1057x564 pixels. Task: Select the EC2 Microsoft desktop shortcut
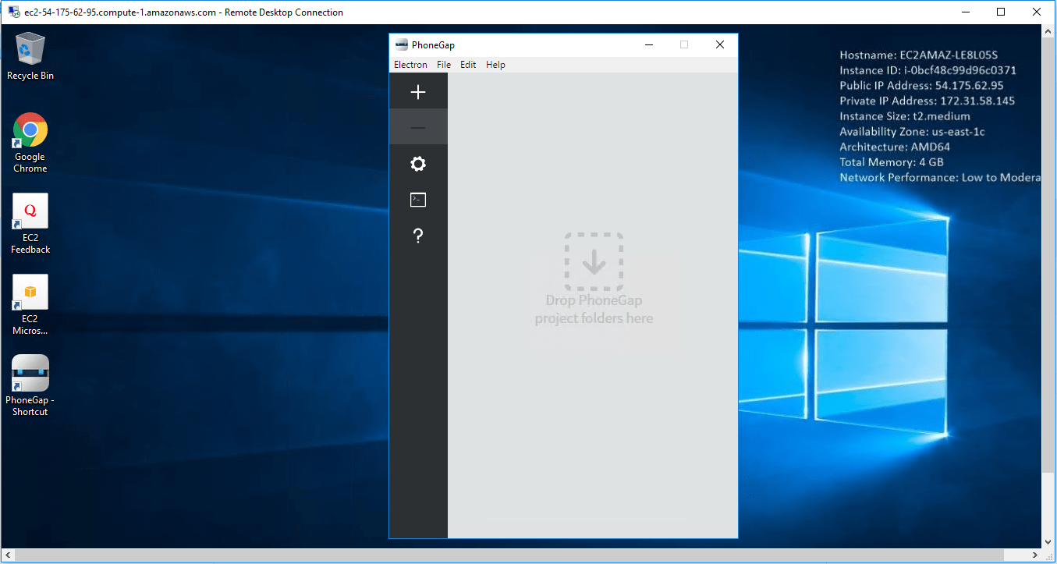click(x=30, y=304)
